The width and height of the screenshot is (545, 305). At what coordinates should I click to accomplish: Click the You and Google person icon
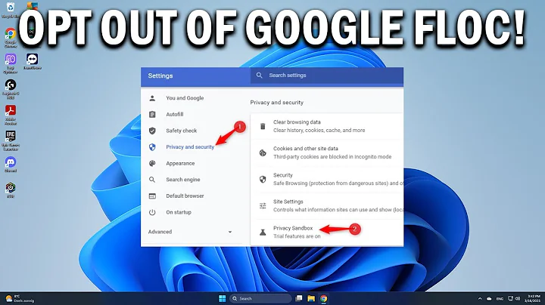(x=152, y=98)
